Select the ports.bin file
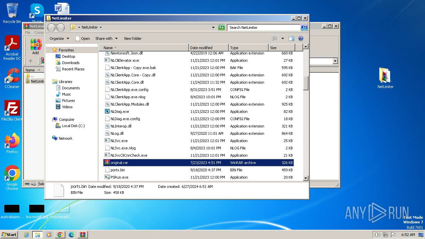Viewport: 425px width, 239px height. [118, 170]
